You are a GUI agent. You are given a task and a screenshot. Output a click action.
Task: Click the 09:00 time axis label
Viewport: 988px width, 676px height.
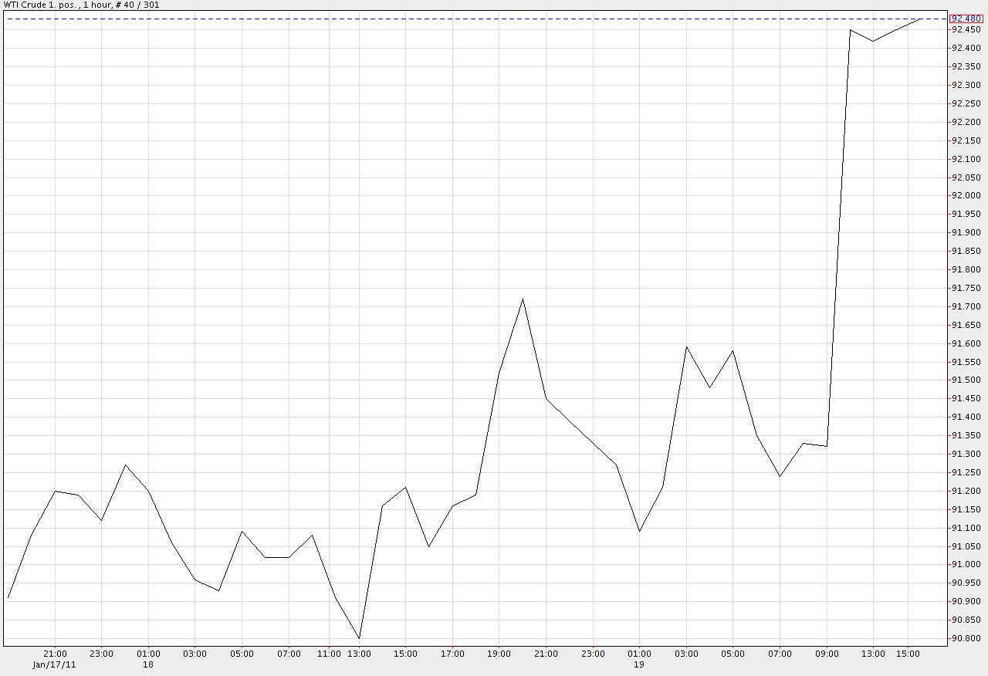826,654
